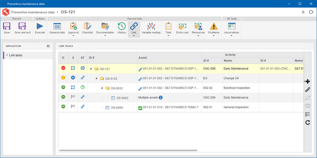Click the Save icon in the Record group
317x158 pixels.
tap(6, 27)
